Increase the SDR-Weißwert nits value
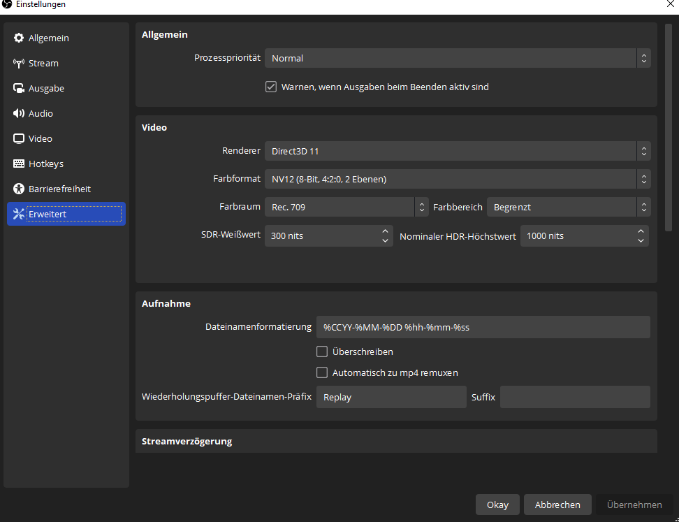The height and width of the screenshot is (522, 679). [385, 231]
